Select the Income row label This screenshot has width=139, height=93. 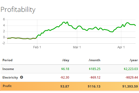(x=8, y=69)
